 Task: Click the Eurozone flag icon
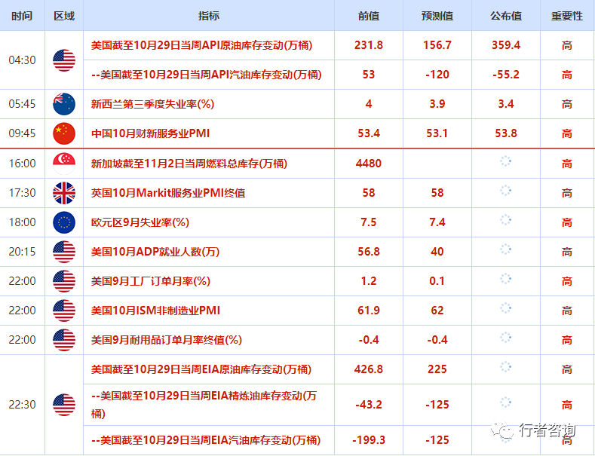coord(64,222)
